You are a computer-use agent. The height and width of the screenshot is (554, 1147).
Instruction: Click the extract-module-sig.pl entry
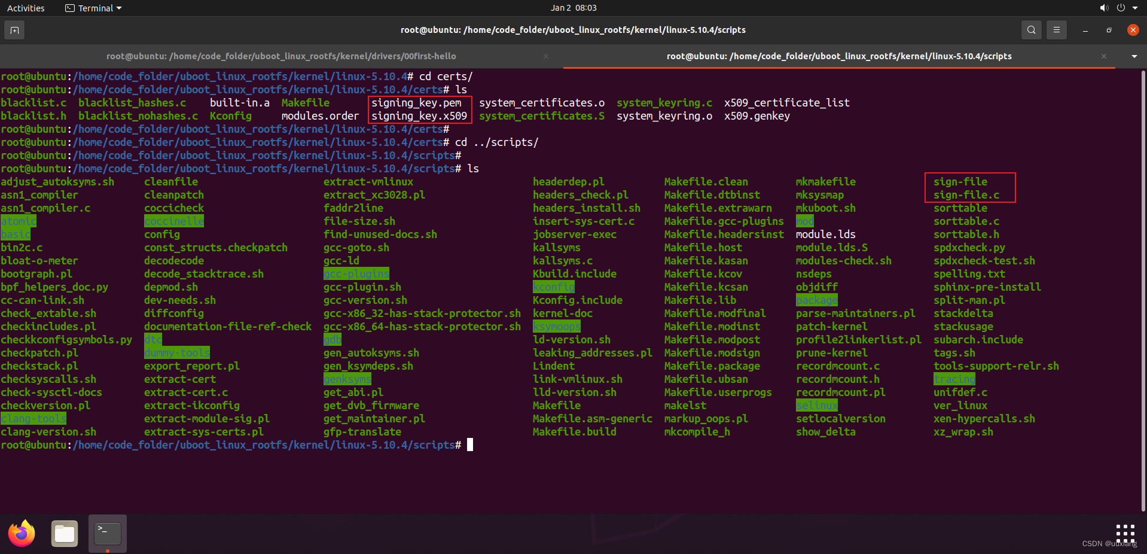207,419
